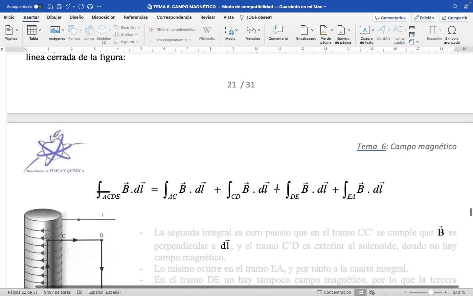The height and width of the screenshot is (296, 473).
Task: Save the document with the floppy disk icon
Action: coord(59,7)
